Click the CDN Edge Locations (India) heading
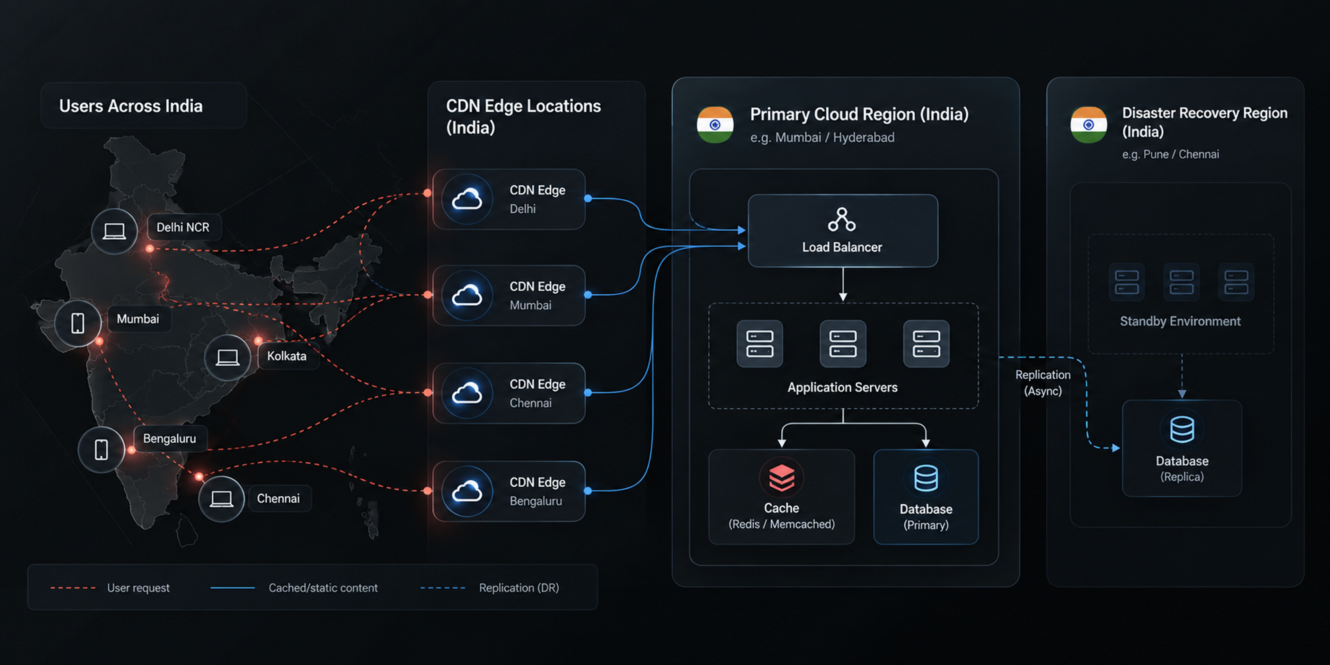Viewport: 1330px width, 665px height. (x=524, y=116)
